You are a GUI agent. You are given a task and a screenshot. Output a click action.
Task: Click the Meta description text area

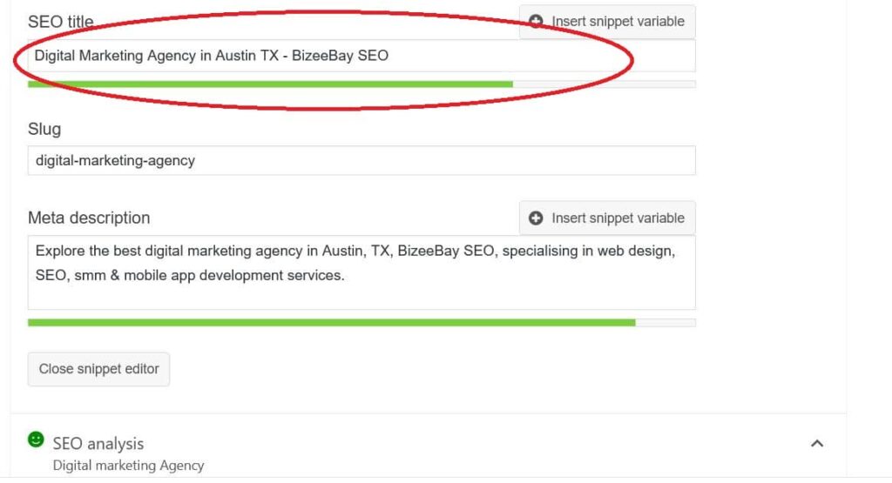pyautogui.click(x=362, y=272)
